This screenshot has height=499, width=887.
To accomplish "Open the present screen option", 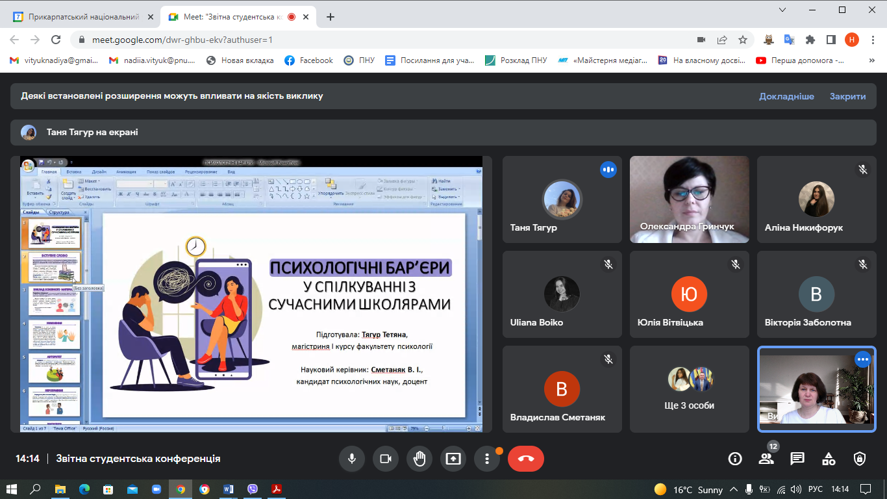I will click(x=453, y=459).
